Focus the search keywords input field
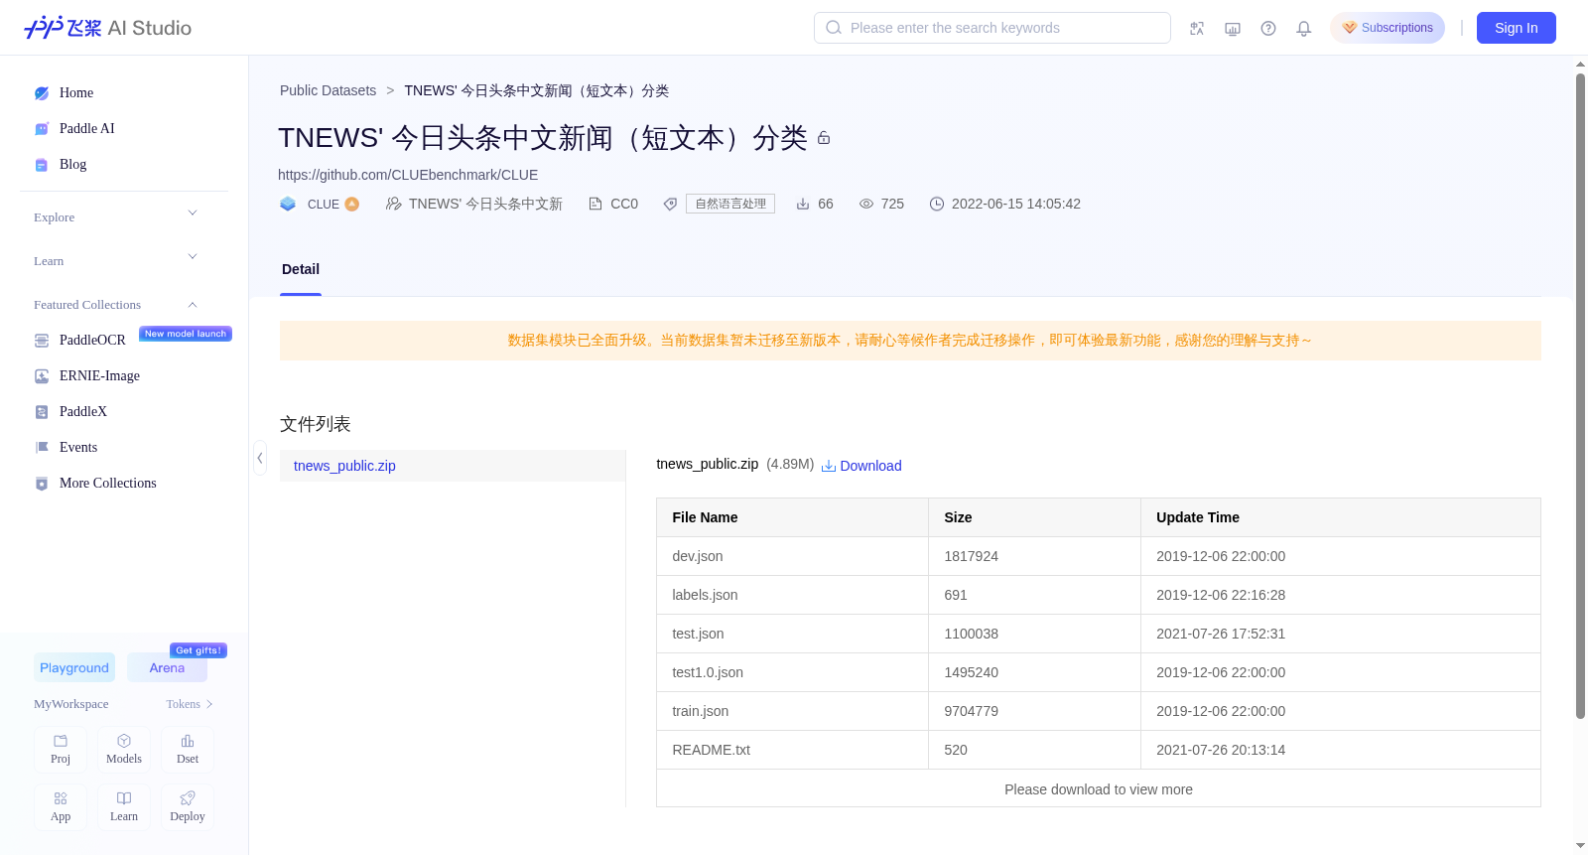Image resolution: width=1588 pixels, height=855 pixels. 992,28
